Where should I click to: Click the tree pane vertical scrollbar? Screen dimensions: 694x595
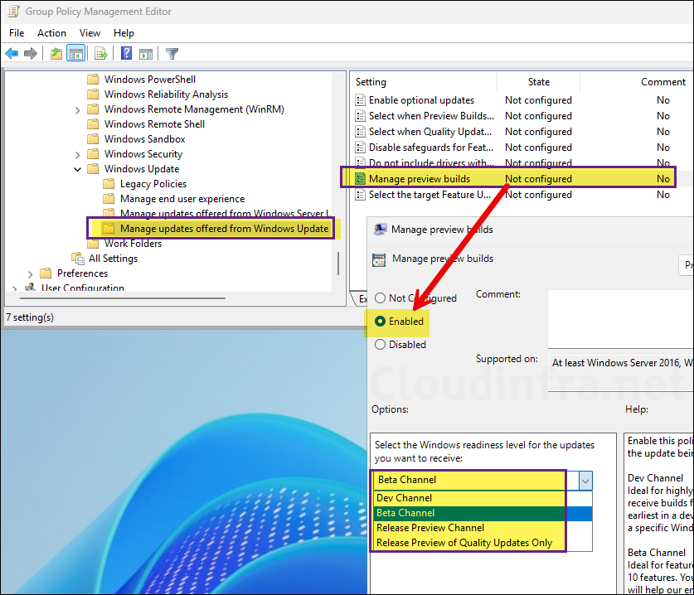click(x=338, y=264)
